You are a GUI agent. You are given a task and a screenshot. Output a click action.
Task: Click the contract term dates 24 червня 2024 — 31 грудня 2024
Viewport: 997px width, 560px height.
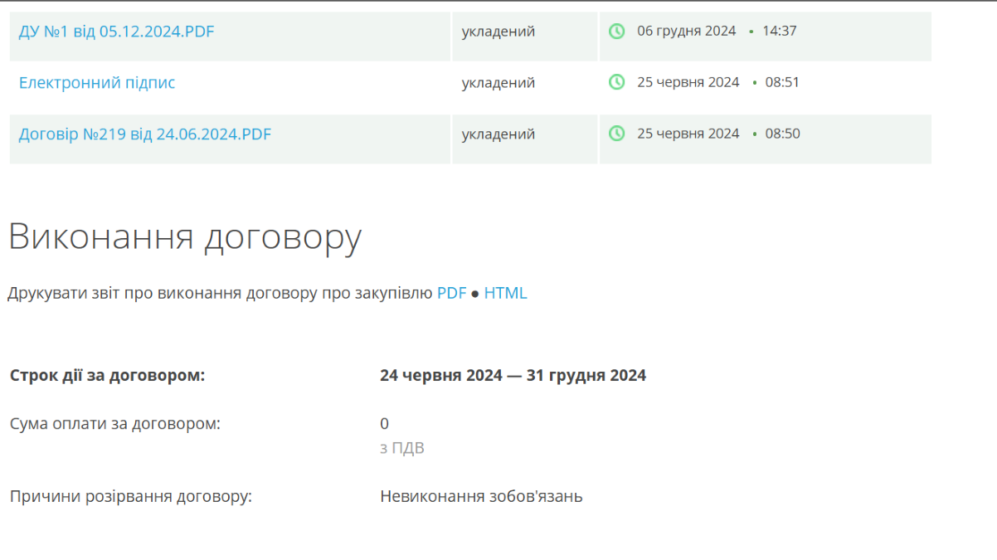[513, 376]
